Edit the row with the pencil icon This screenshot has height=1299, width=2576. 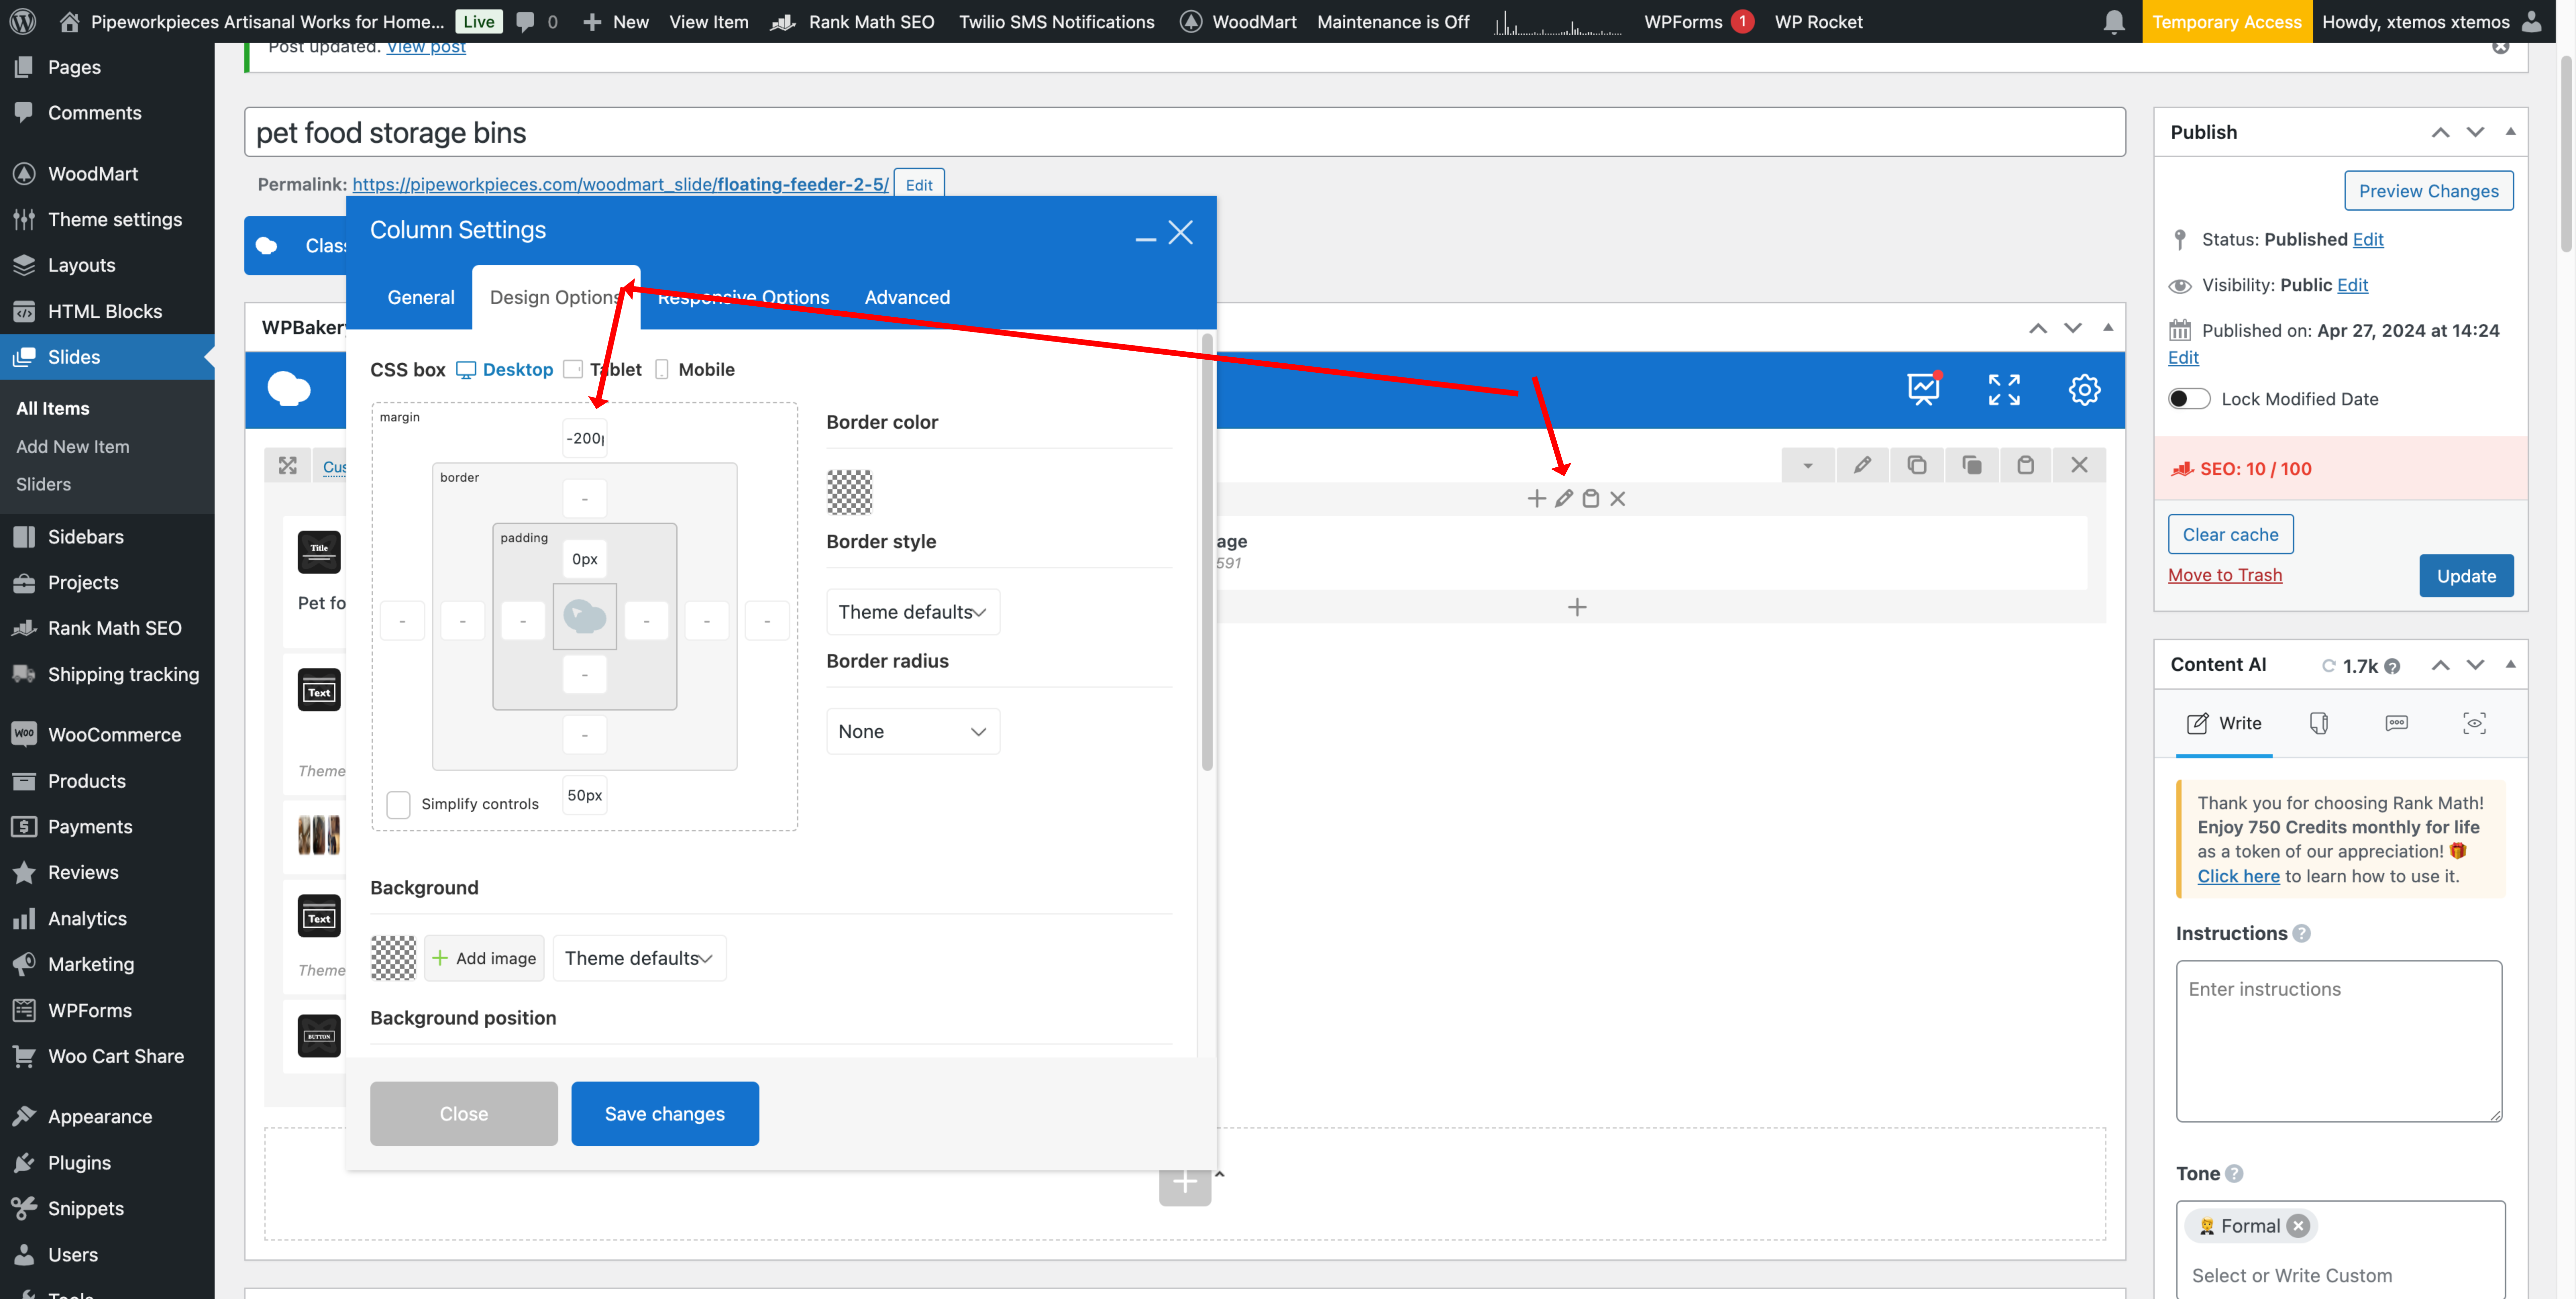tap(1862, 465)
